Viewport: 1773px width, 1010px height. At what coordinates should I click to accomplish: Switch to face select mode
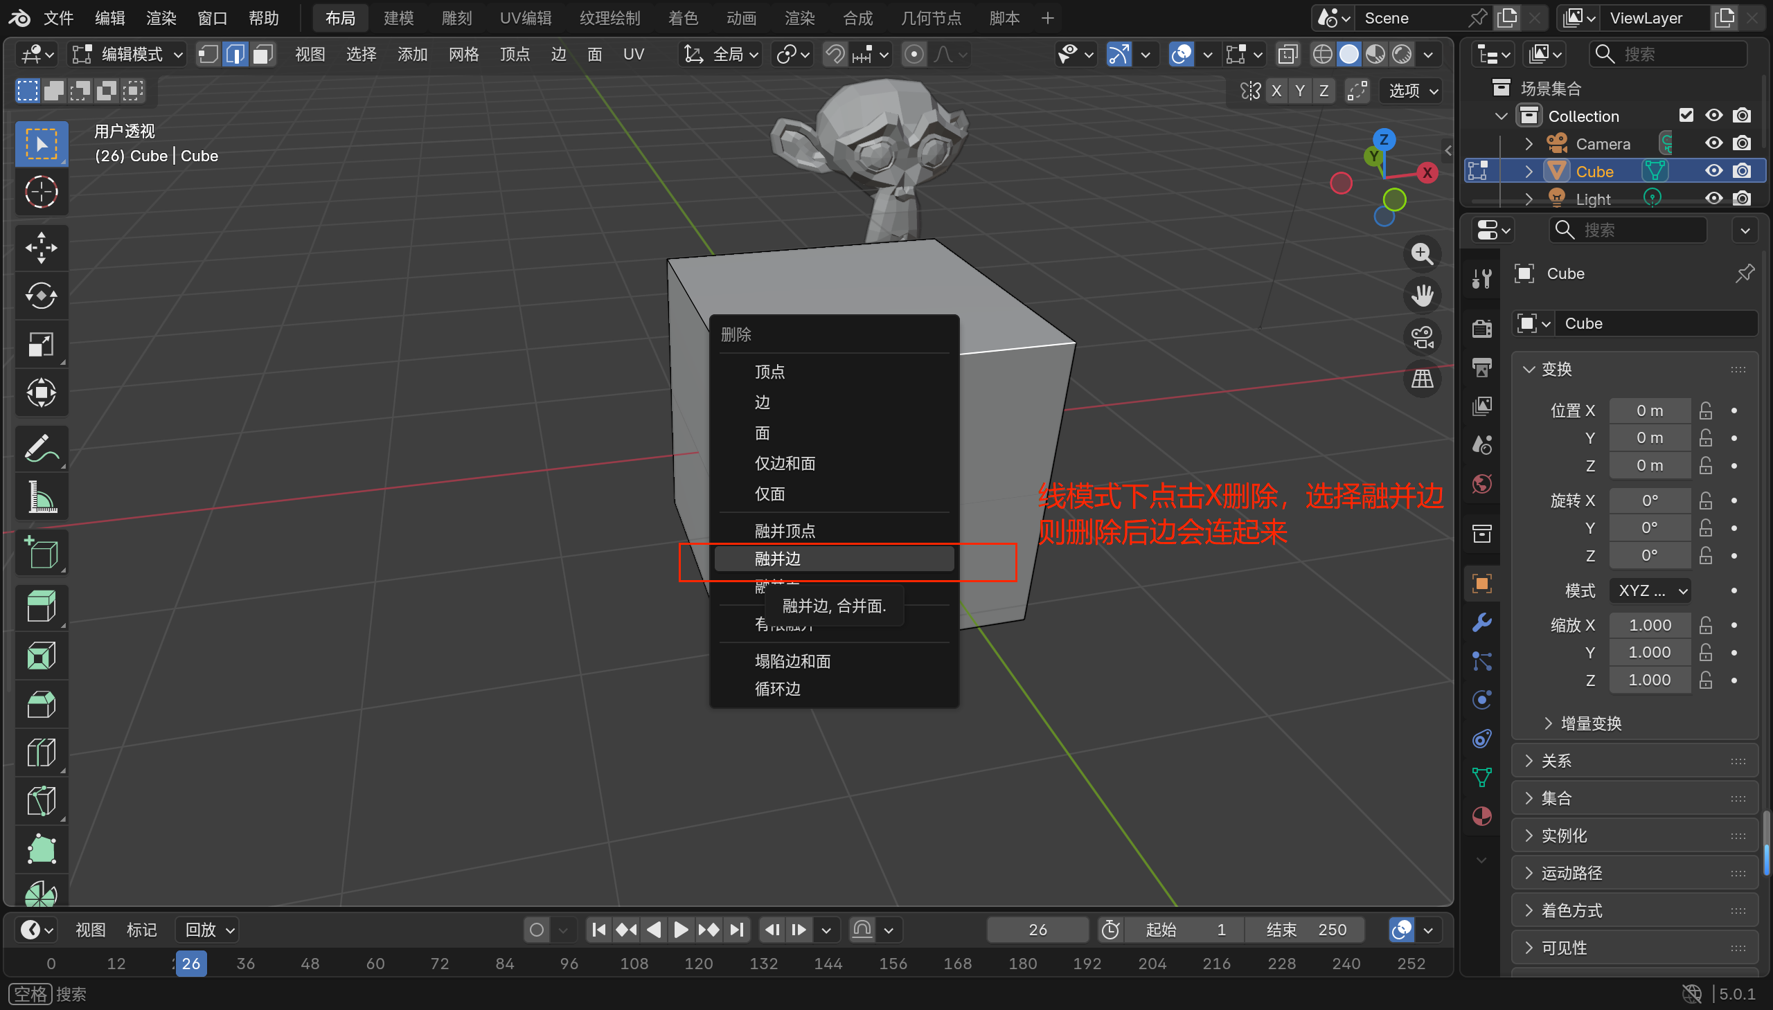tap(262, 54)
